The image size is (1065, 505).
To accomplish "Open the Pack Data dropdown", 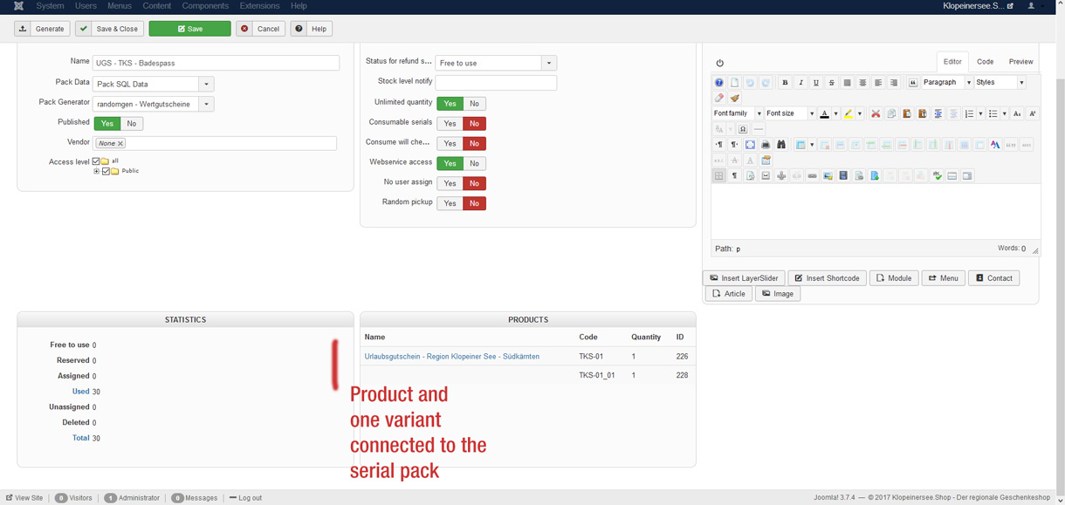I will tap(206, 84).
